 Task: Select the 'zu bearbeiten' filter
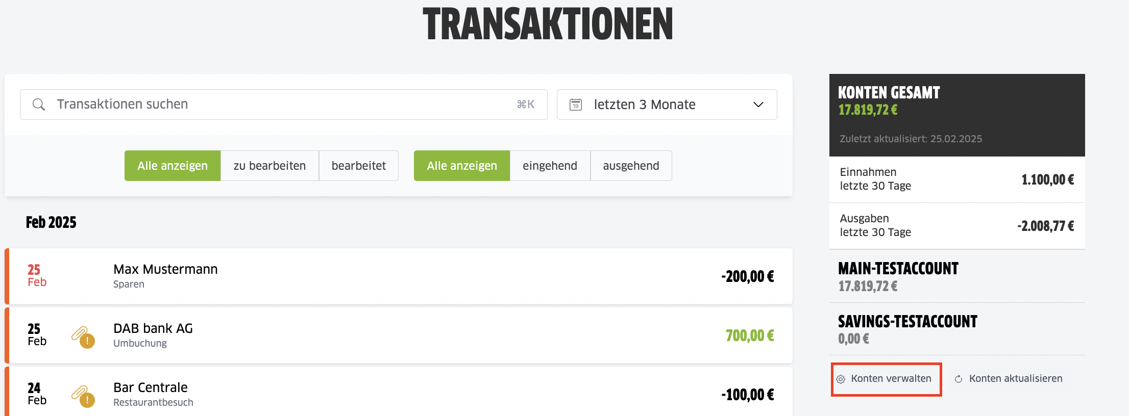click(269, 166)
